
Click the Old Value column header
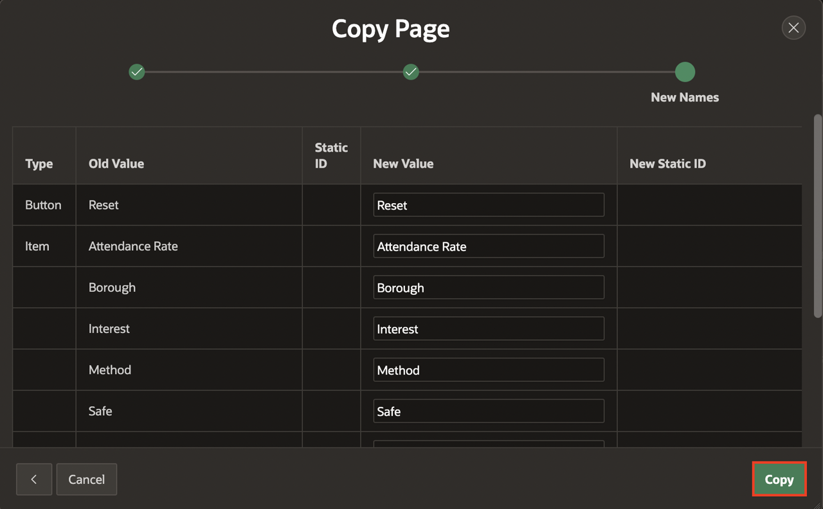[116, 164]
